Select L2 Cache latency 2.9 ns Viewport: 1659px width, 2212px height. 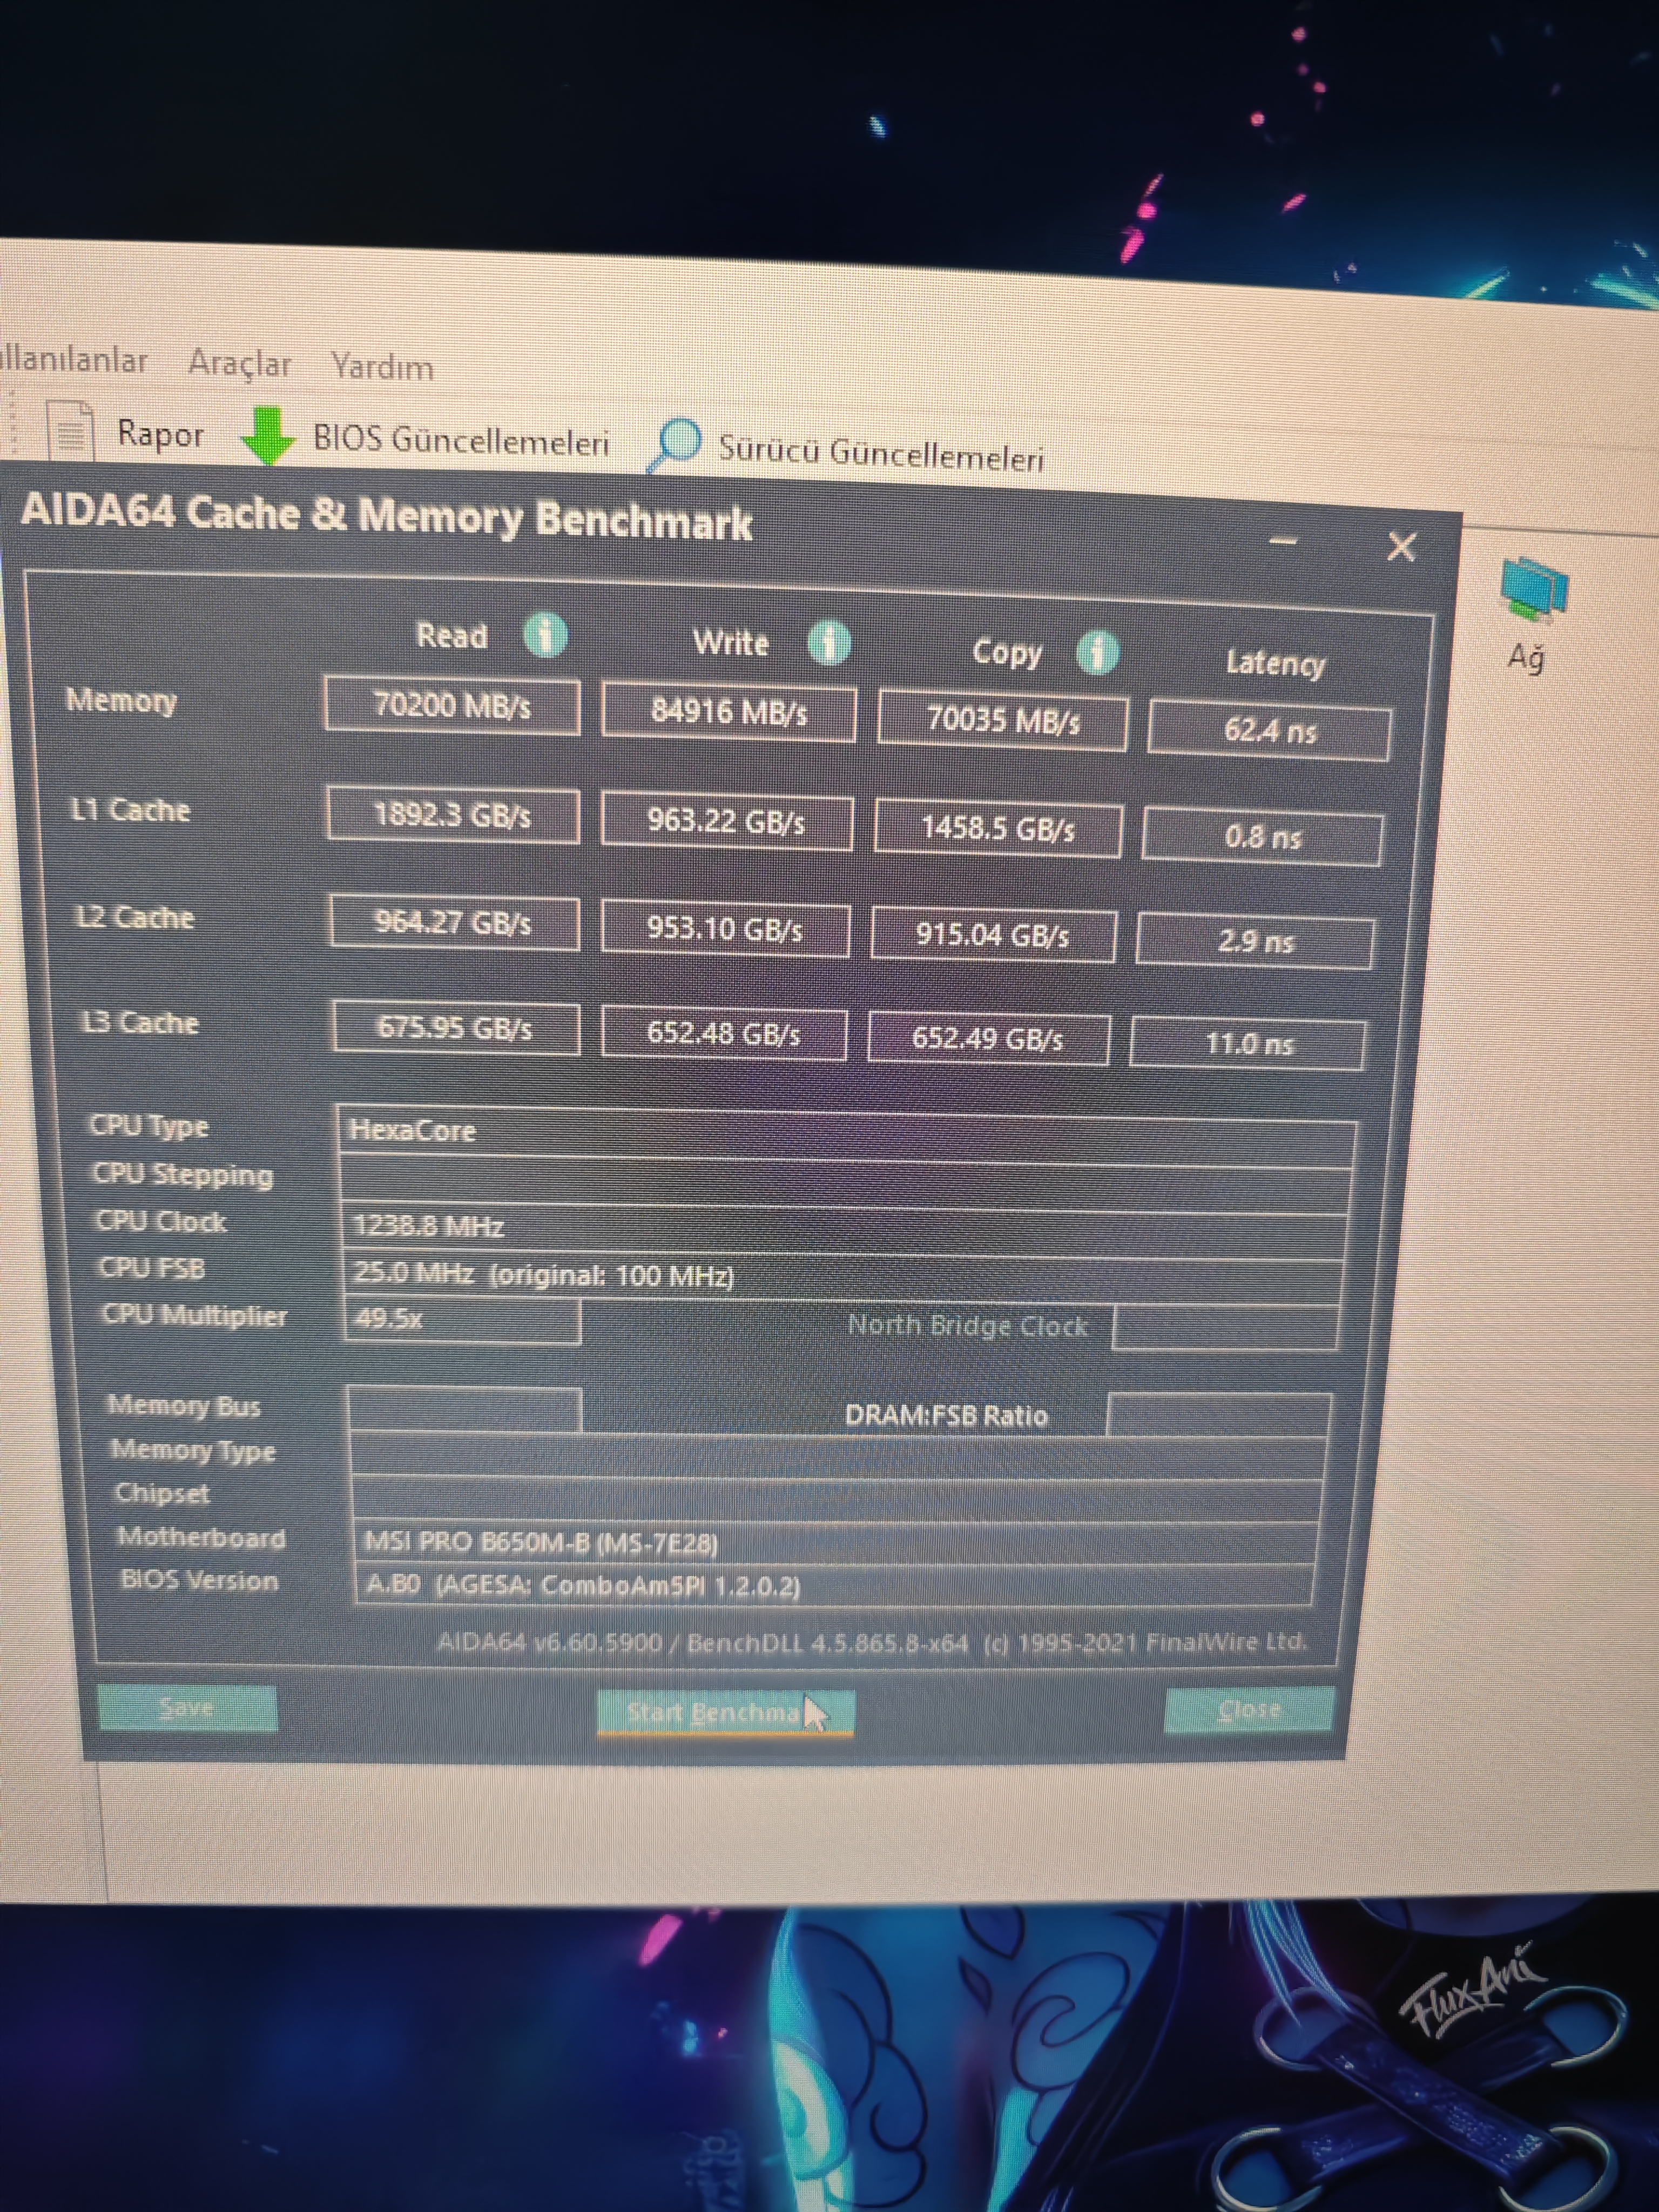[x=1255, y=941]
